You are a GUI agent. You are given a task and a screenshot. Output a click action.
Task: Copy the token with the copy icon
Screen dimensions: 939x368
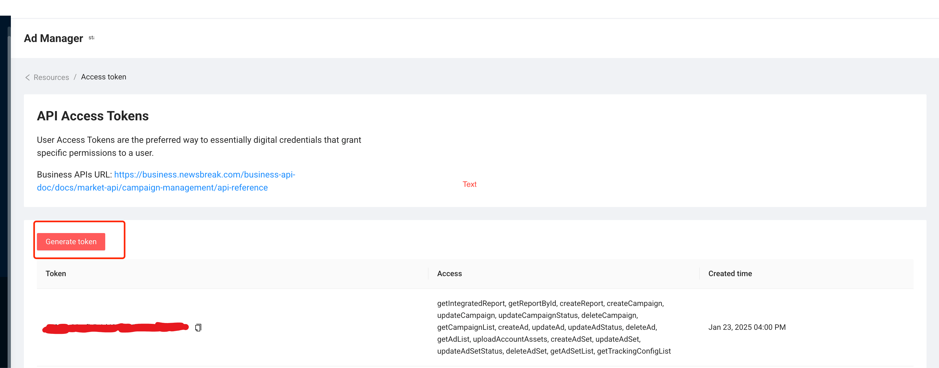198,328
